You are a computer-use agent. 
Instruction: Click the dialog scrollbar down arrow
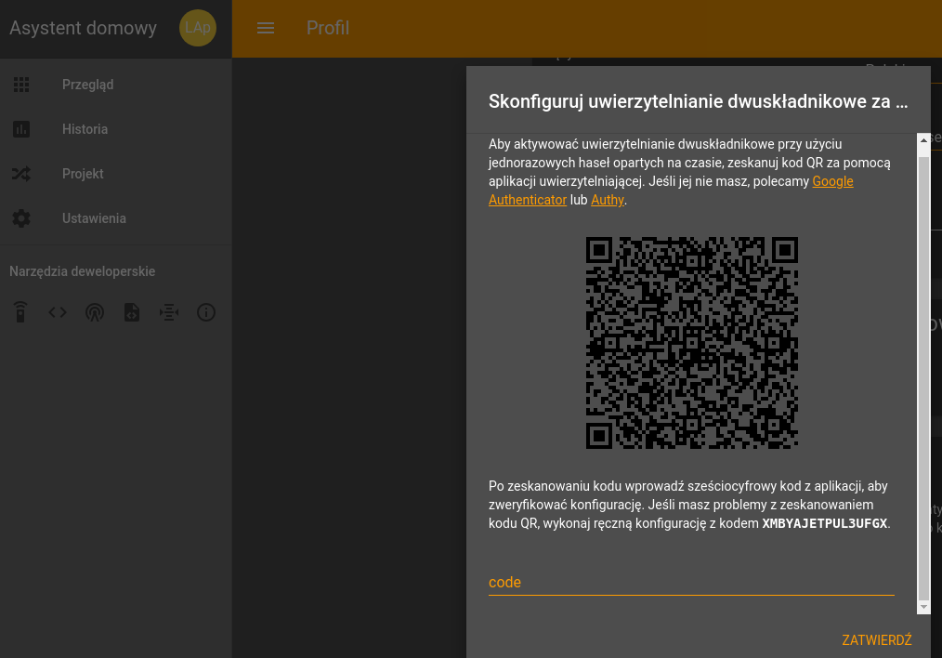(x=923, y=608)
